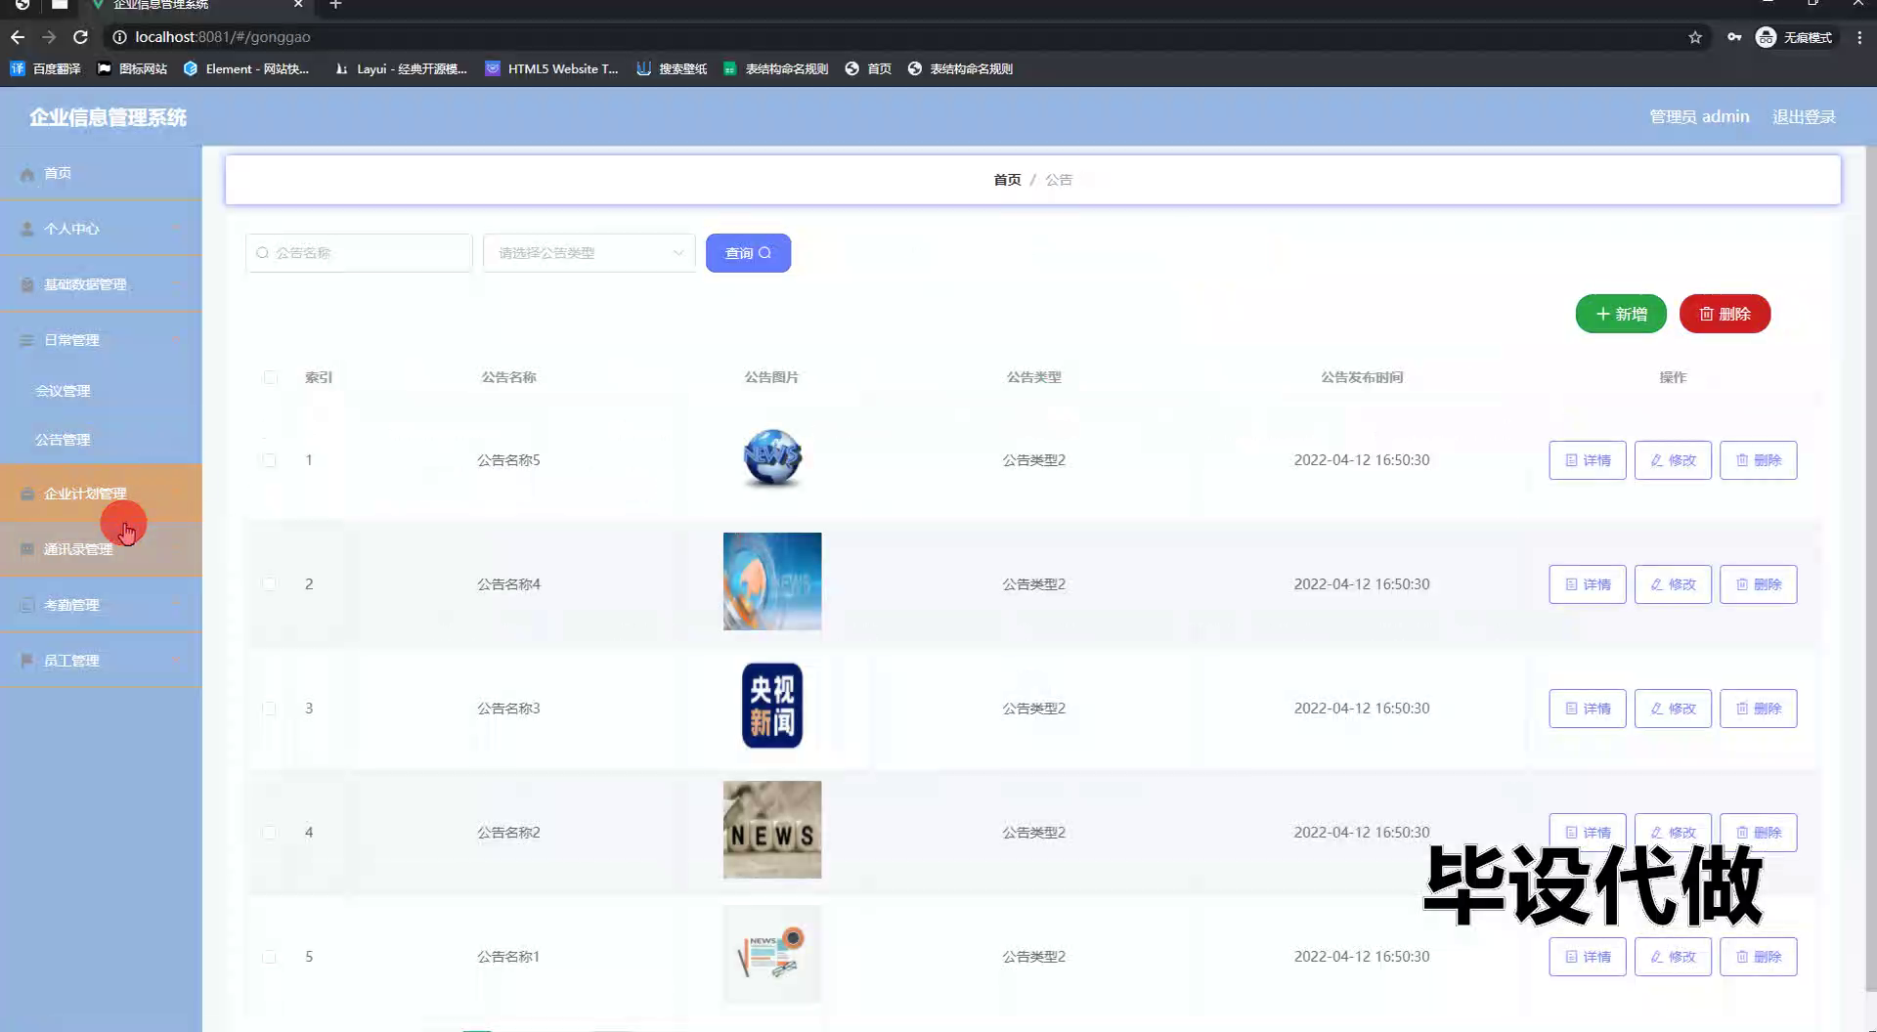The image size is (1877, 1032).
Task: Check the row checkbox for 公告名称3
Action: 269,709
